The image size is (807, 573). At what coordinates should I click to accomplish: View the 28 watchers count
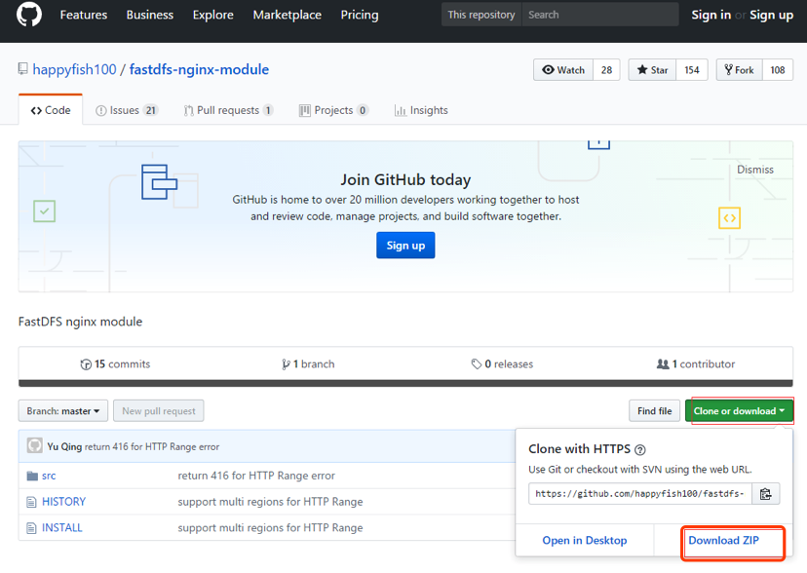tap(607, 70)
